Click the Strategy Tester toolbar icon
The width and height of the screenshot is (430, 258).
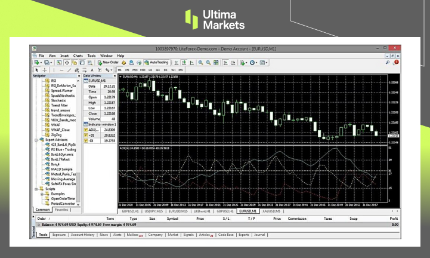point(89,63)
